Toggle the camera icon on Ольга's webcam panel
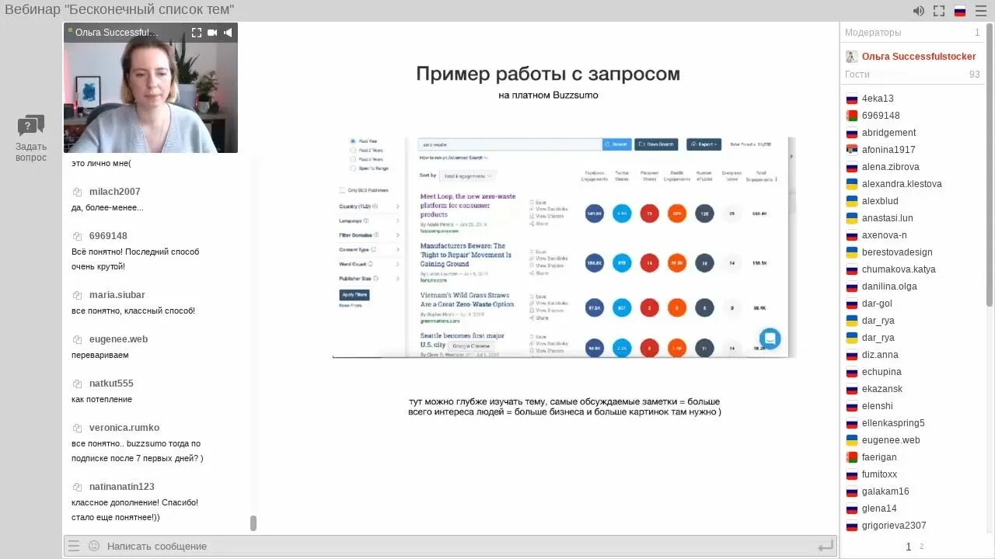This screenshot has height=559, width=995. point(212,33)
